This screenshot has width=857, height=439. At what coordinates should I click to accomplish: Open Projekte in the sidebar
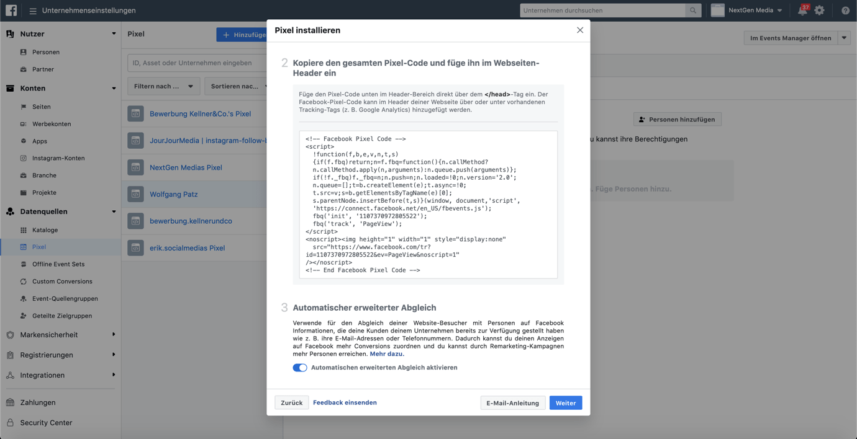coord(44,193)
